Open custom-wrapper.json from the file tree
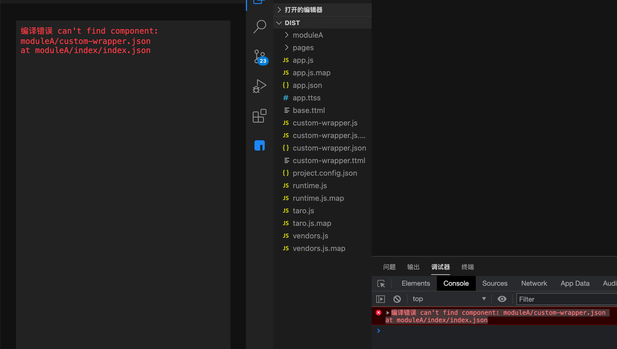Screen dimensions: 617x349 click(329, 148)
